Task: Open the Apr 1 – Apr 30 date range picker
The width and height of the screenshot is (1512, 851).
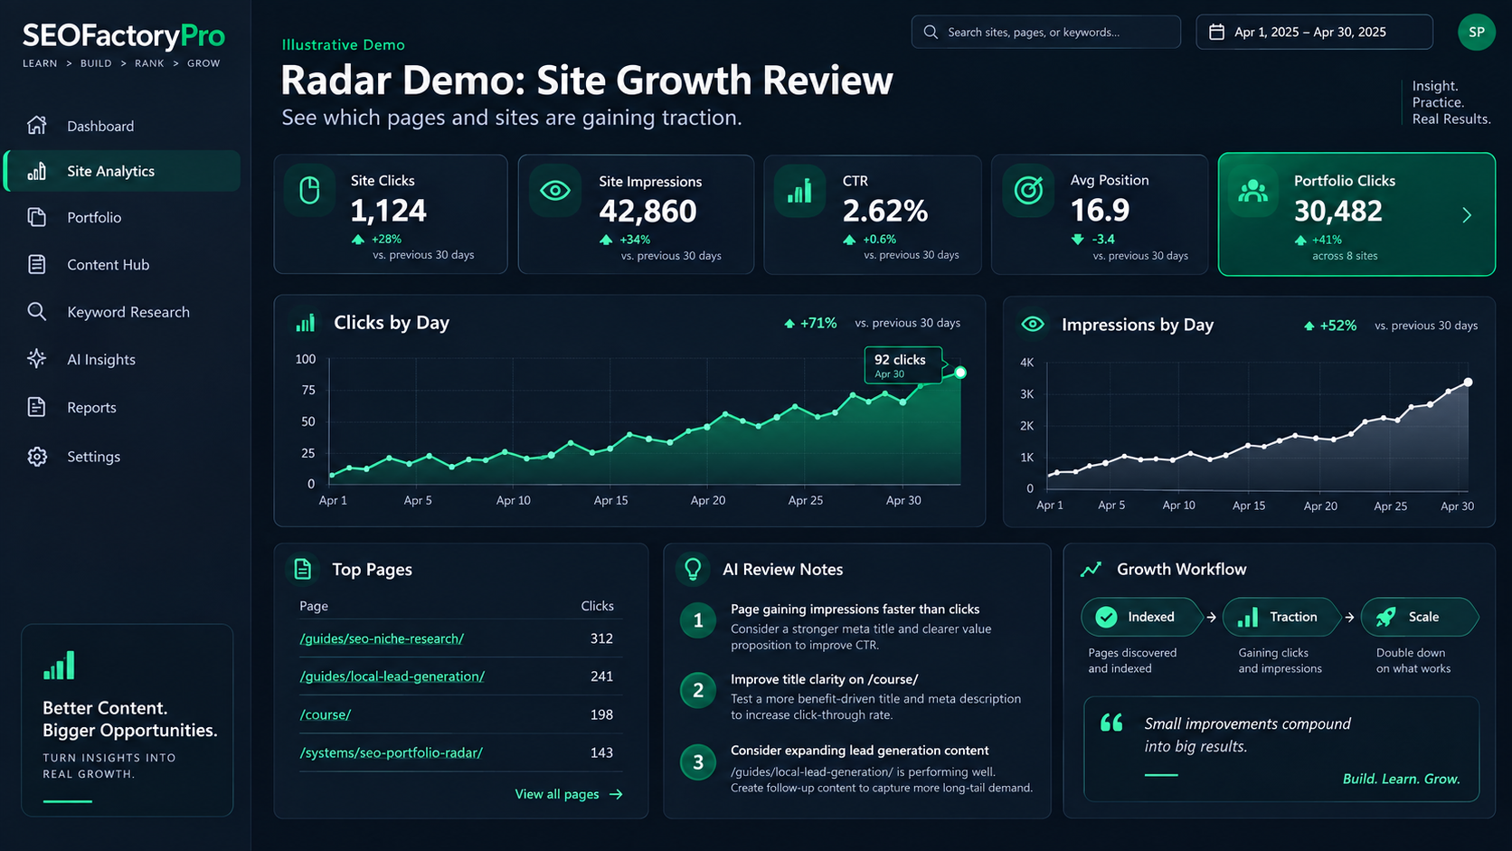Action: [1314, 32]
